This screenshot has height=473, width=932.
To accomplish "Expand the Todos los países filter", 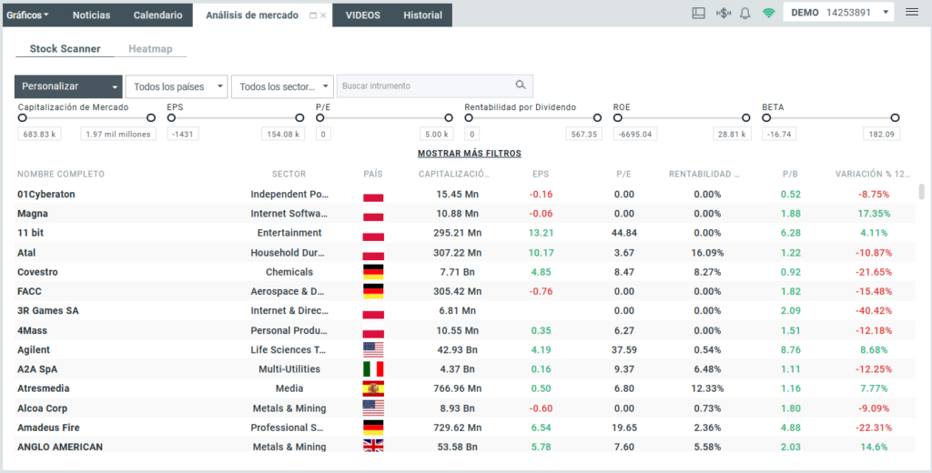I will click(177, 86).
